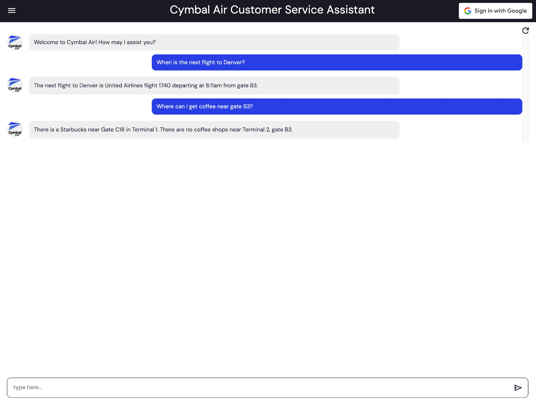Click the chat area vertical scrollbar

[x=525, y=88]
